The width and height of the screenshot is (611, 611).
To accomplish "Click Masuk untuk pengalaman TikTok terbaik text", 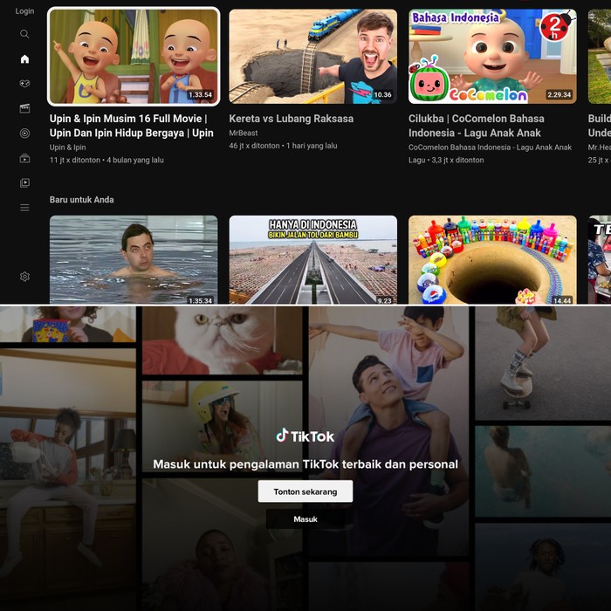I will coord(305,464).
